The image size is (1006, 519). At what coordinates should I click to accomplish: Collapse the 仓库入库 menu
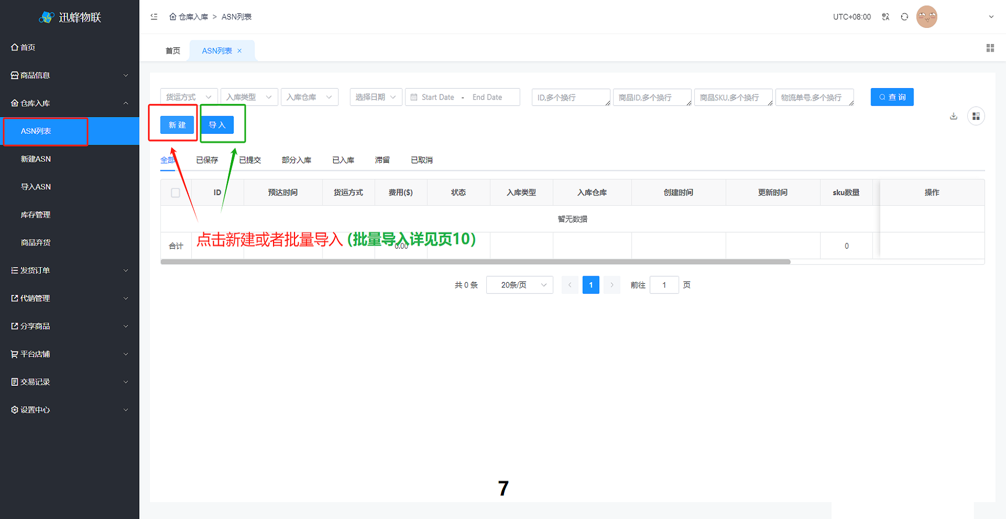click(69, 103)
